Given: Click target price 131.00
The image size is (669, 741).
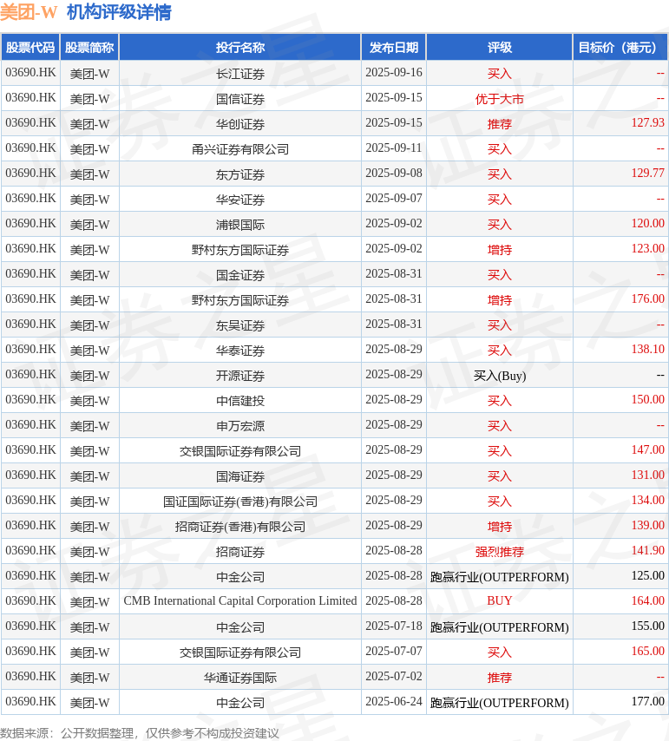Looking at the screenshot, I should click(x=647, y=475).
